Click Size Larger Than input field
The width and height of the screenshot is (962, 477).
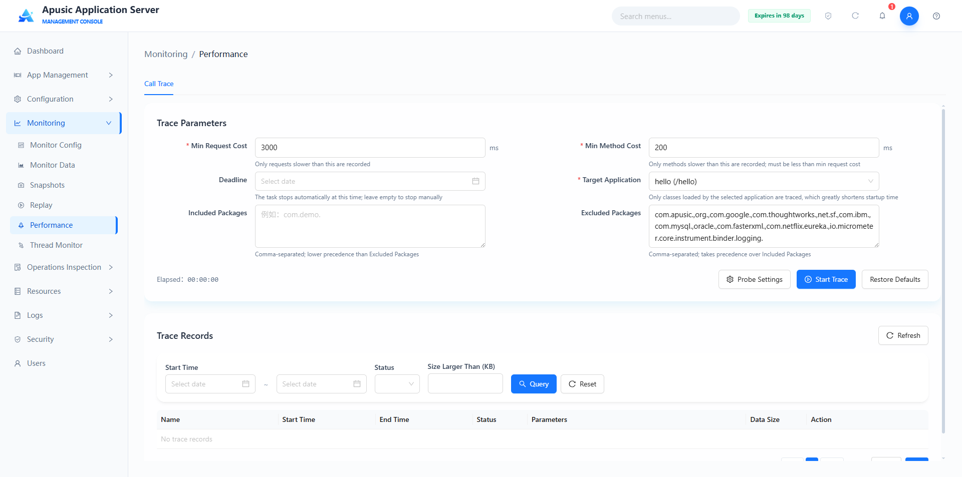point(465,383)
